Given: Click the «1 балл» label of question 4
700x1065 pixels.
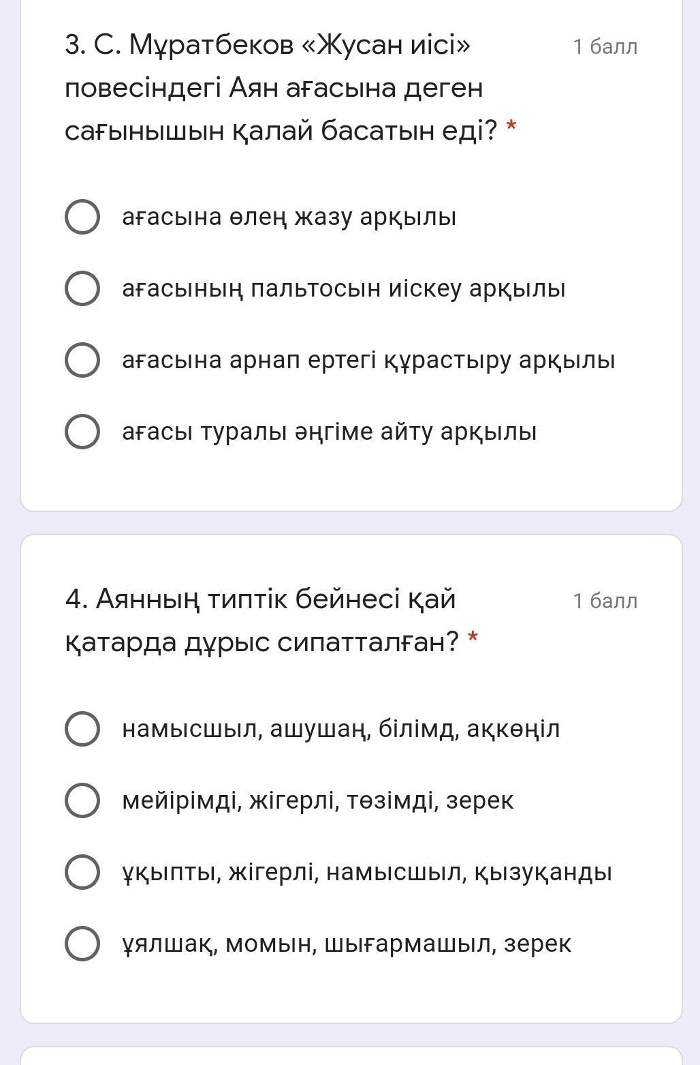Looking at the screenshot, I should point(605,601).
